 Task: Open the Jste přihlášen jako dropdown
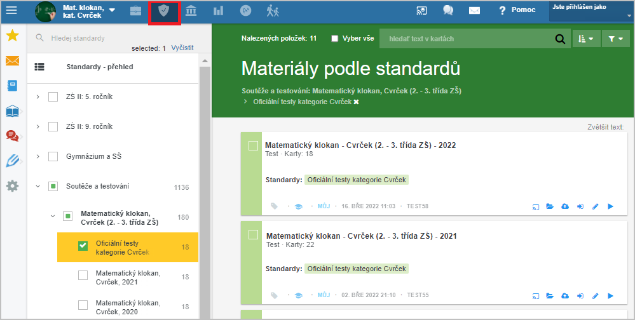pyautogui.click(x=590, y=11)
